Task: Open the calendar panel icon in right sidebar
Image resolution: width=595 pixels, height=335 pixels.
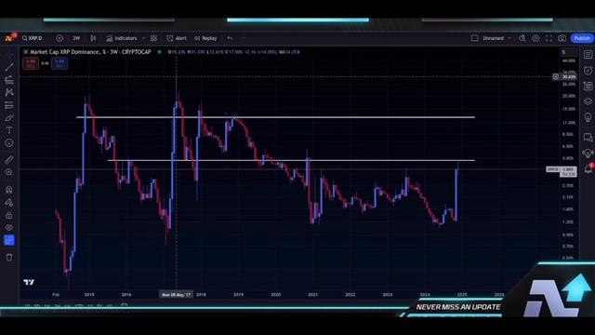Action: (x=588, y=87)
